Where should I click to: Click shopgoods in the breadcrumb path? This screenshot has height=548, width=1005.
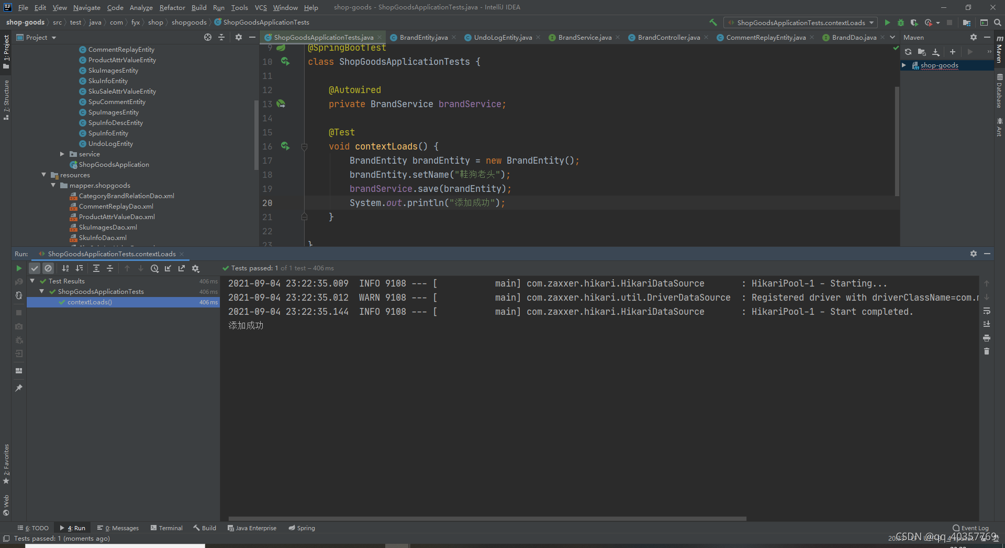(x=189, y=22)
